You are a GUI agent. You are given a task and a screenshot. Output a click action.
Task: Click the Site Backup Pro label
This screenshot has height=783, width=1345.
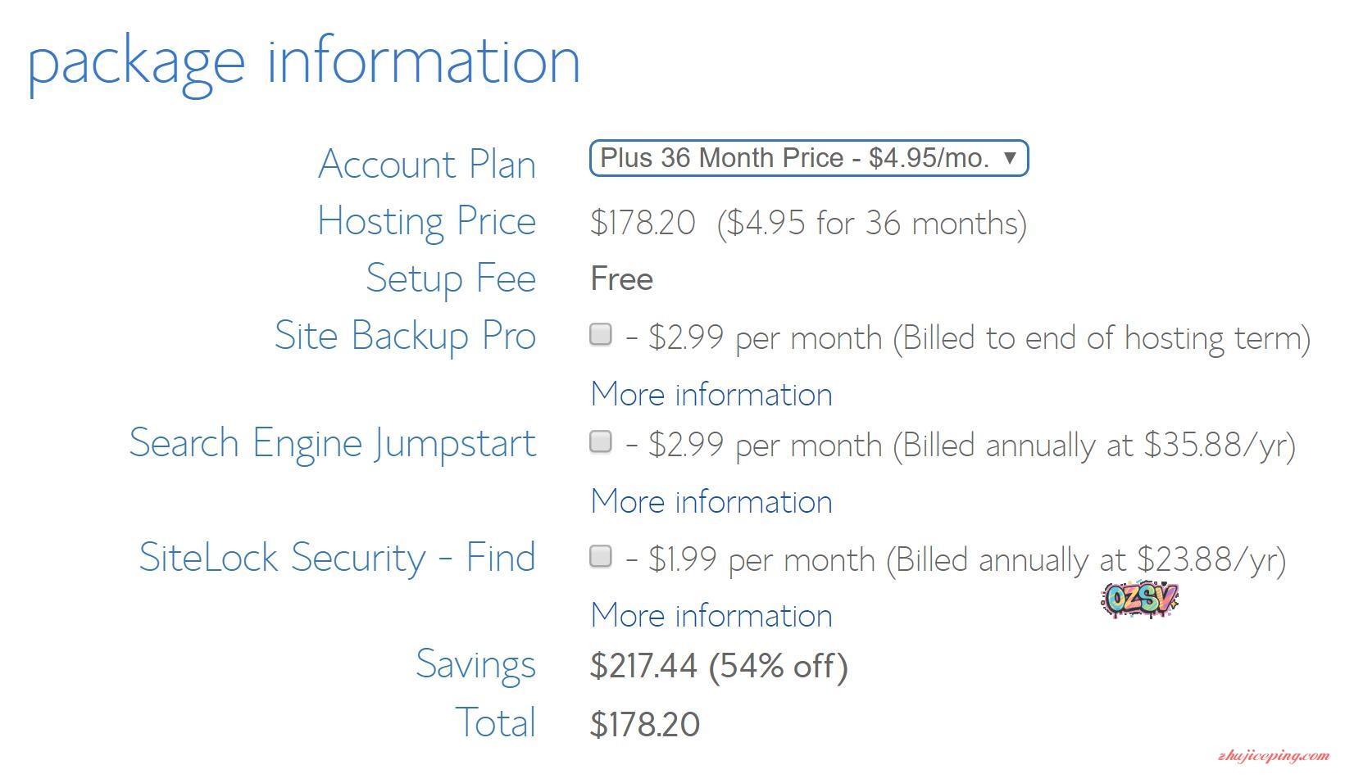(x=405, y=336)
